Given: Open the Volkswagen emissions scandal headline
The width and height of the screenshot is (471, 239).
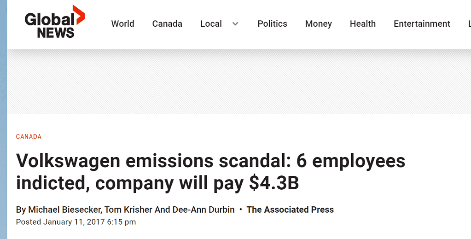Looking at the screenshot, I should click(x=210, y=172).
